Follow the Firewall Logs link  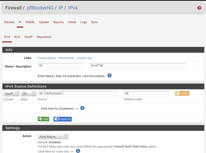click(84, 58)
